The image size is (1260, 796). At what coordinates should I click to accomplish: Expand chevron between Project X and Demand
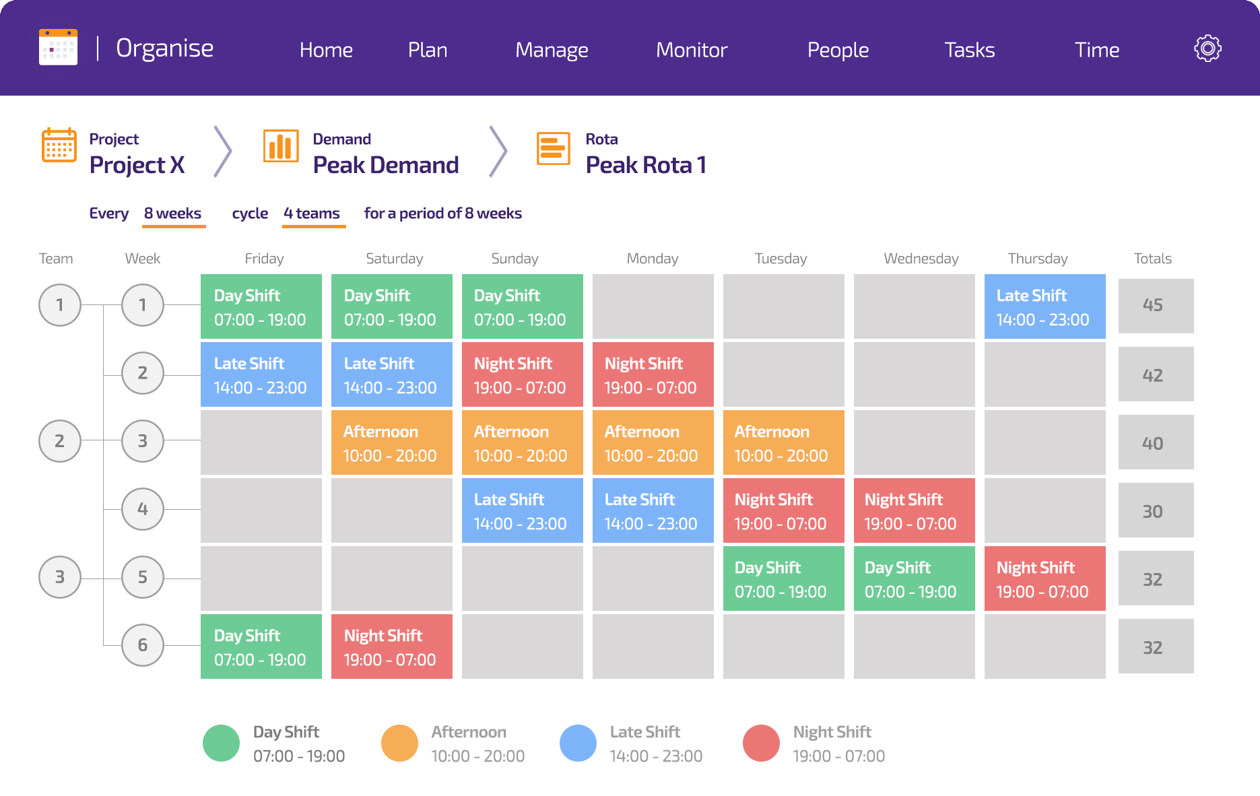tap(223, 152)
